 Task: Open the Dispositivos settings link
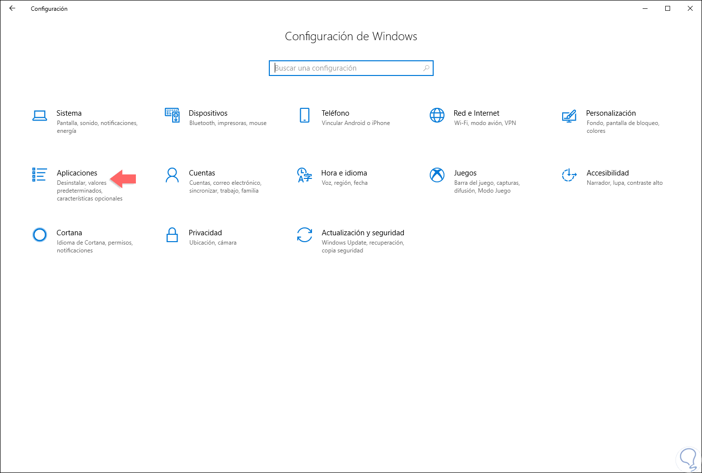point(208,113)
